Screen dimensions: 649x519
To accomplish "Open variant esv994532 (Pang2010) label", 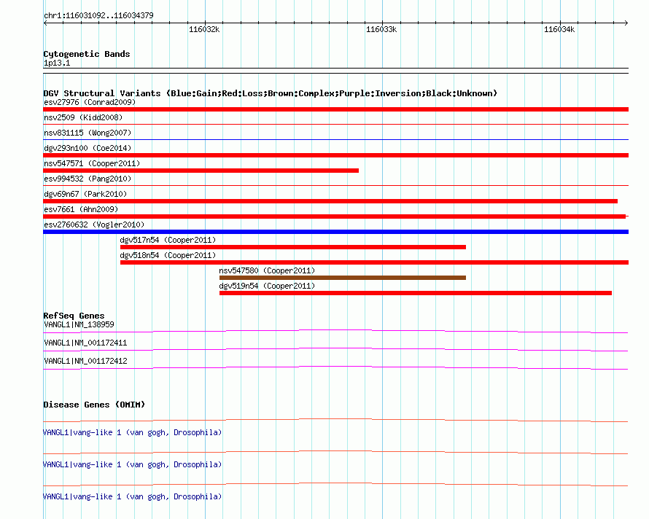I will 88,179.
